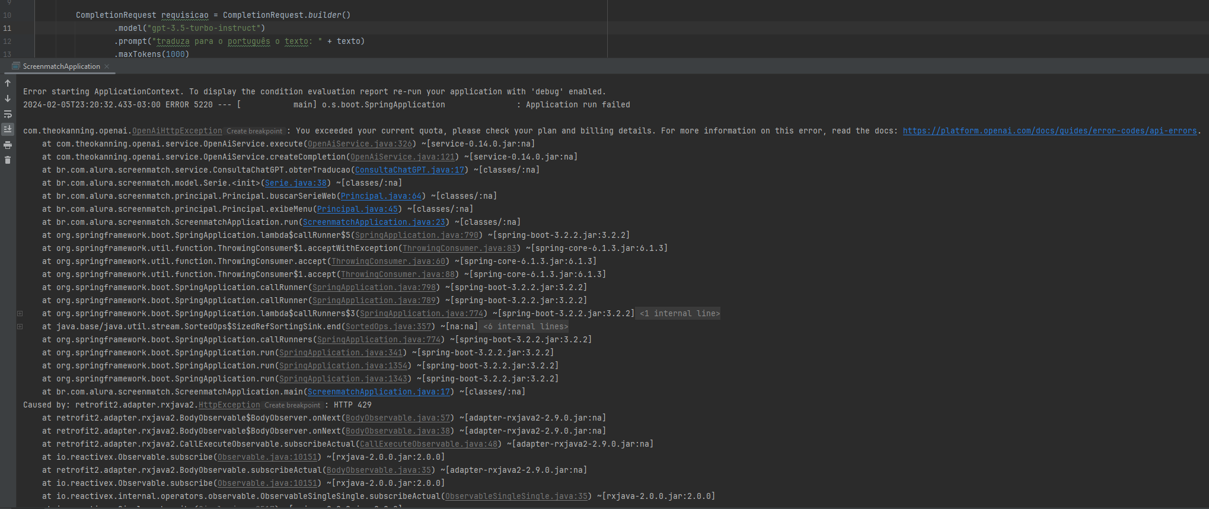Click the '<6 internal lines>' folded label
Viewport: 1209px width, 509px height.
pos(525,326)
